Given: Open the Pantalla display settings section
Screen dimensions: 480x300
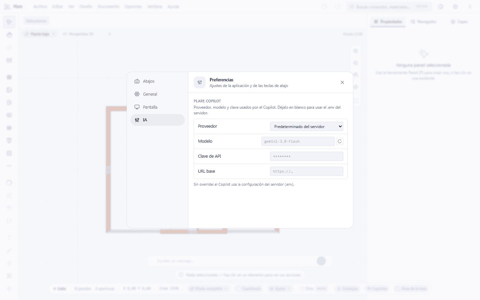Looking at the screenshot, I should click(x=157, y=107).
